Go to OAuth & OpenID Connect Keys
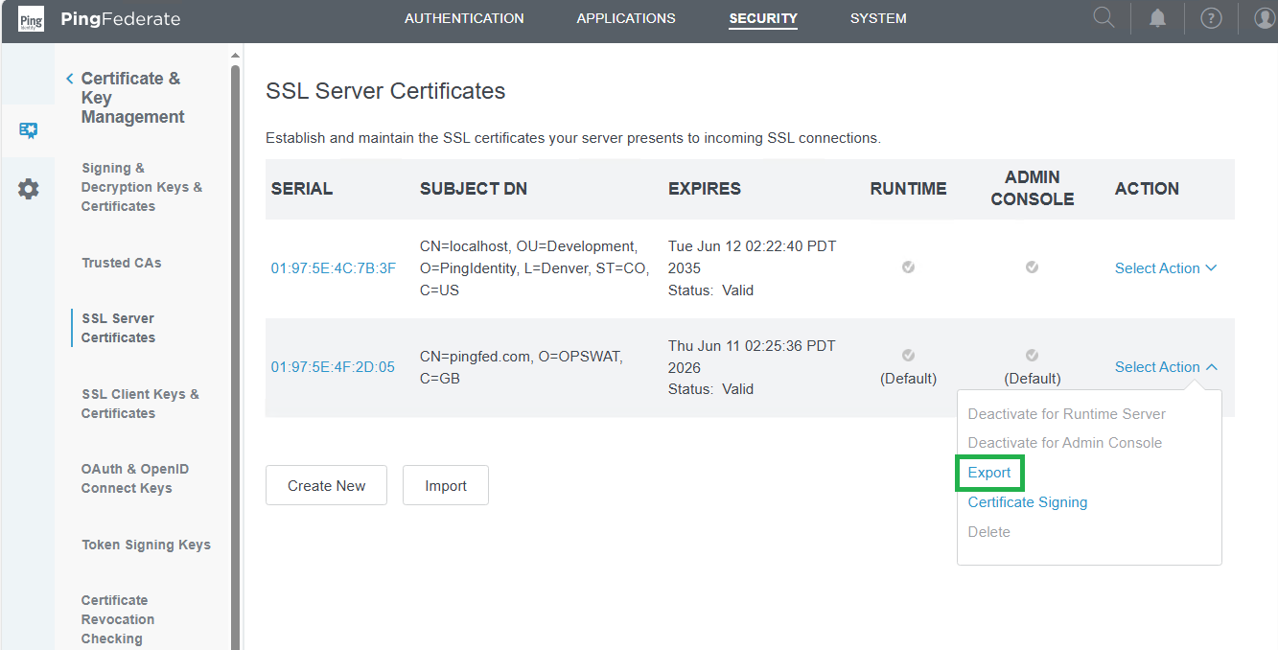The image size is (1278, 650). [x=135, y=478]
